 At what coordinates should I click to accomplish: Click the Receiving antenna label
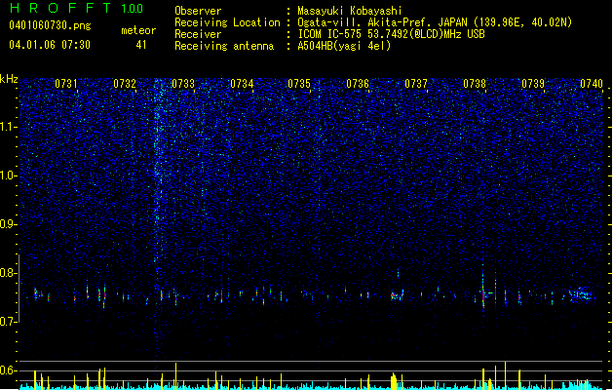coord(224,46)
